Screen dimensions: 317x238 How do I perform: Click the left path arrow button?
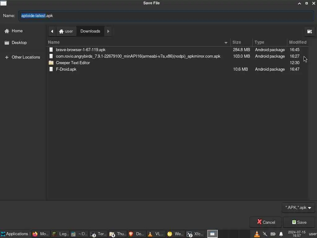(x=52, y=31)
